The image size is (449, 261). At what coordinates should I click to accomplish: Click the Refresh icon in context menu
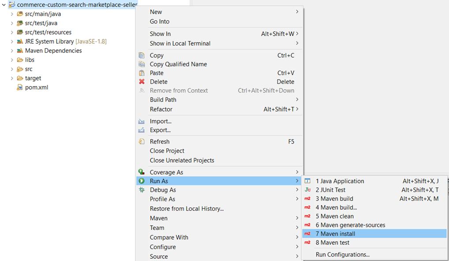142,142
